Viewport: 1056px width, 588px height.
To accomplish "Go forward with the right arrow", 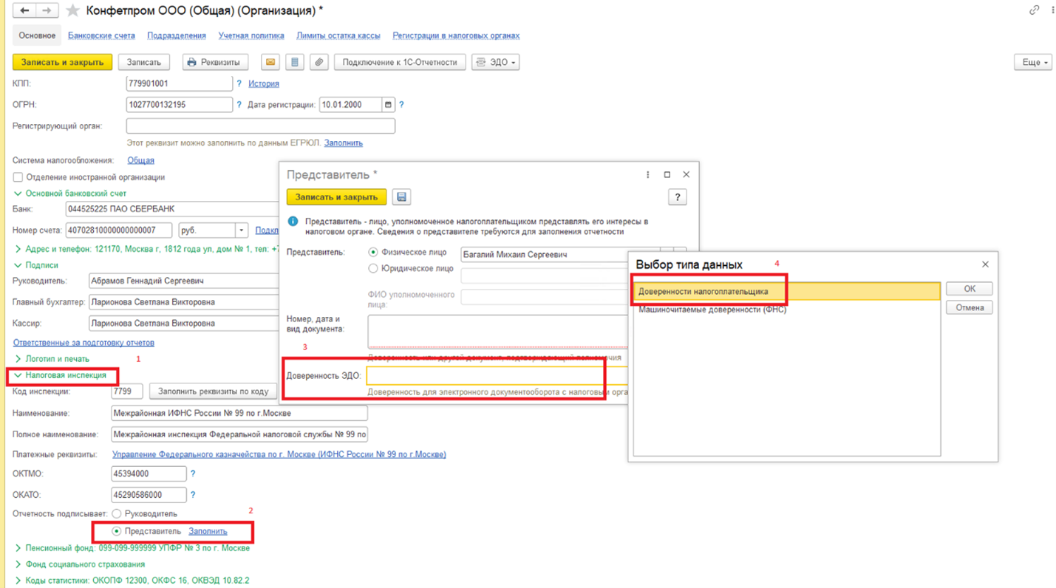I will (47, 10).
